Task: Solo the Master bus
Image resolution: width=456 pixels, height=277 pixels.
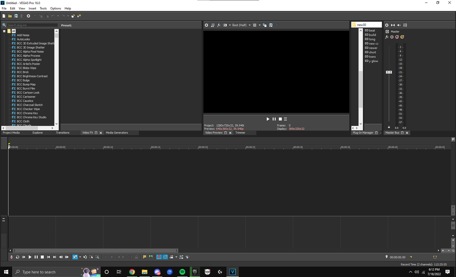Action: point(402,37)
